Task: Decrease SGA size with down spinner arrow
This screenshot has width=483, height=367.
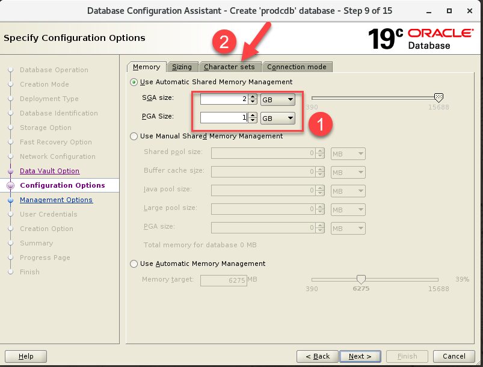Action: (253, 102)
